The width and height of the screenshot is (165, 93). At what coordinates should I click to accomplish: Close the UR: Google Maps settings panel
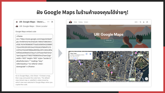click(52, 22)
